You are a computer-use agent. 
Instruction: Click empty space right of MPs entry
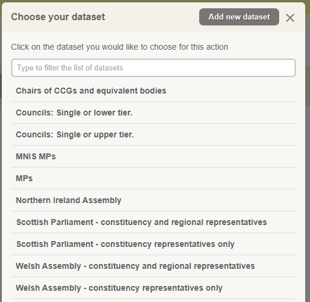click(x=164, y=179)
